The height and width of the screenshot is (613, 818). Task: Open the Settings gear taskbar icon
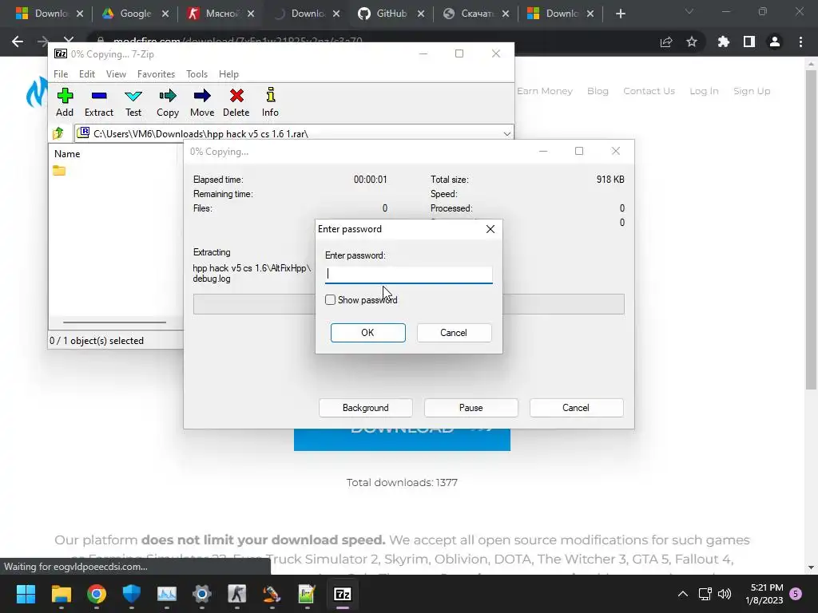[x=202, y=594]
